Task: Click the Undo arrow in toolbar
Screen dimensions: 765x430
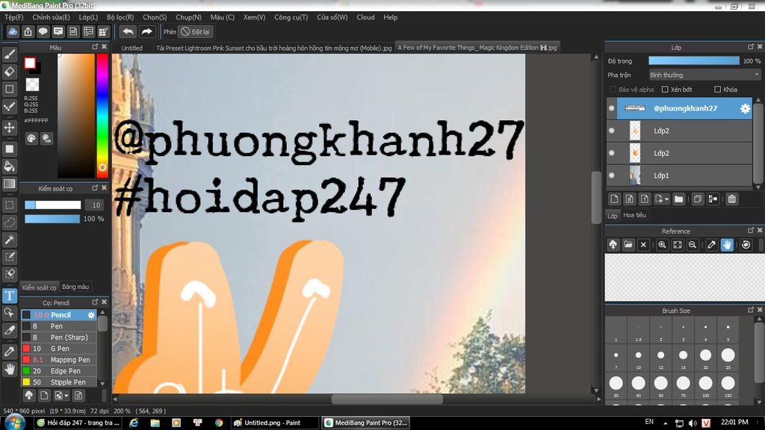Action: tap(128, 31)
